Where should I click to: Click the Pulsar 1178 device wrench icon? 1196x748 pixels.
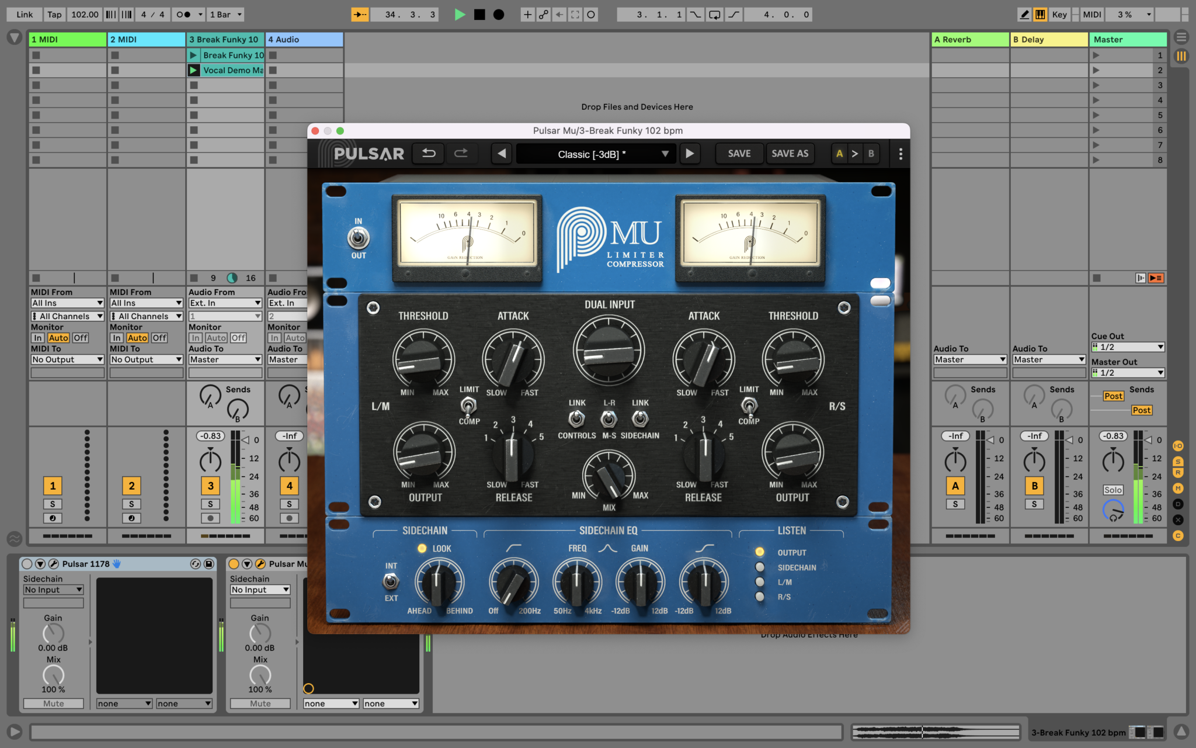(x=53, y=563)
